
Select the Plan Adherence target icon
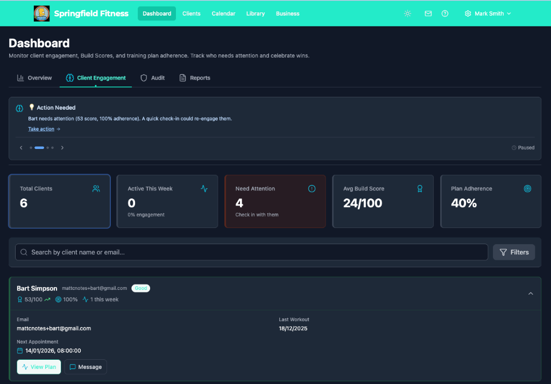pos(527,189)
